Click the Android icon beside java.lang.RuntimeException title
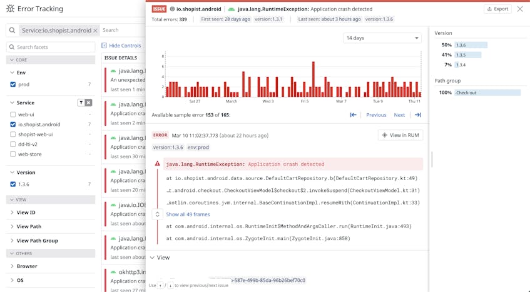The image size is (530, 292). (x=232, y=9)
